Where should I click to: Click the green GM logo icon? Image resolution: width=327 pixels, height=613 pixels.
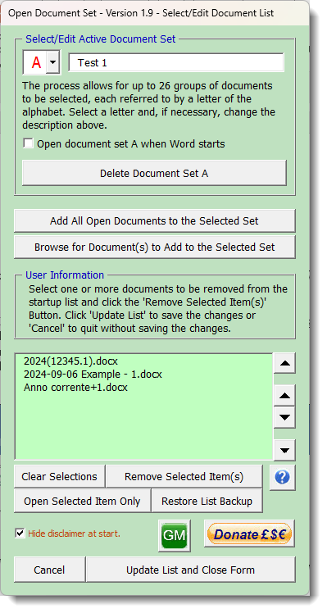click(x=175, y=535)
